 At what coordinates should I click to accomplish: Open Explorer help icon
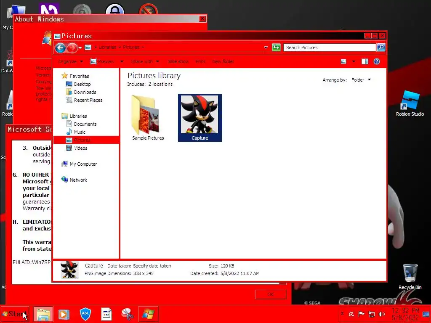pyautogui.click(x=377, y=61)
